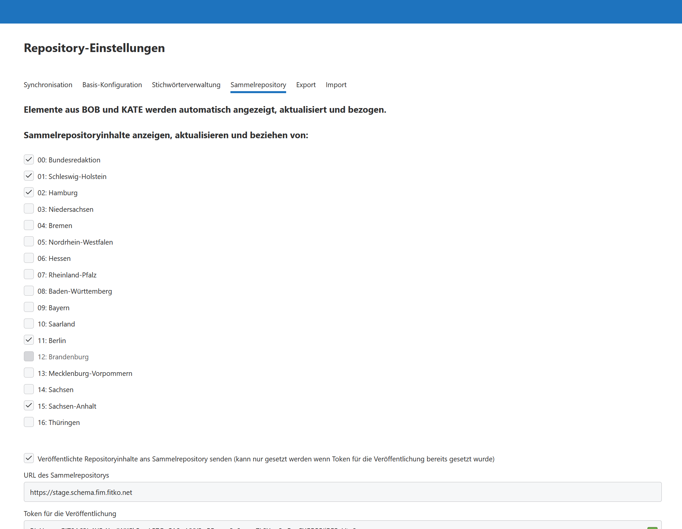Check the 05: Nordrhein-Westfalen box
This screenshot has height=529, width=682.
[29, 242]
